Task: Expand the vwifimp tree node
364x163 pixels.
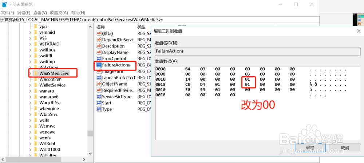Action: point(31,62)
